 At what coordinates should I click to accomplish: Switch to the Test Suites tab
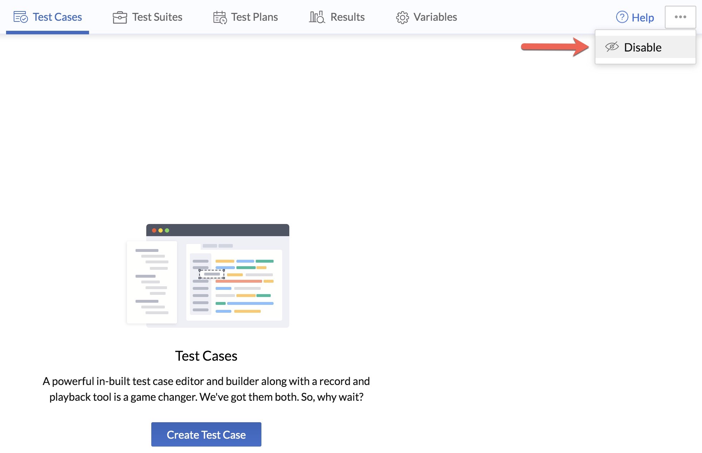coord(157,17)
